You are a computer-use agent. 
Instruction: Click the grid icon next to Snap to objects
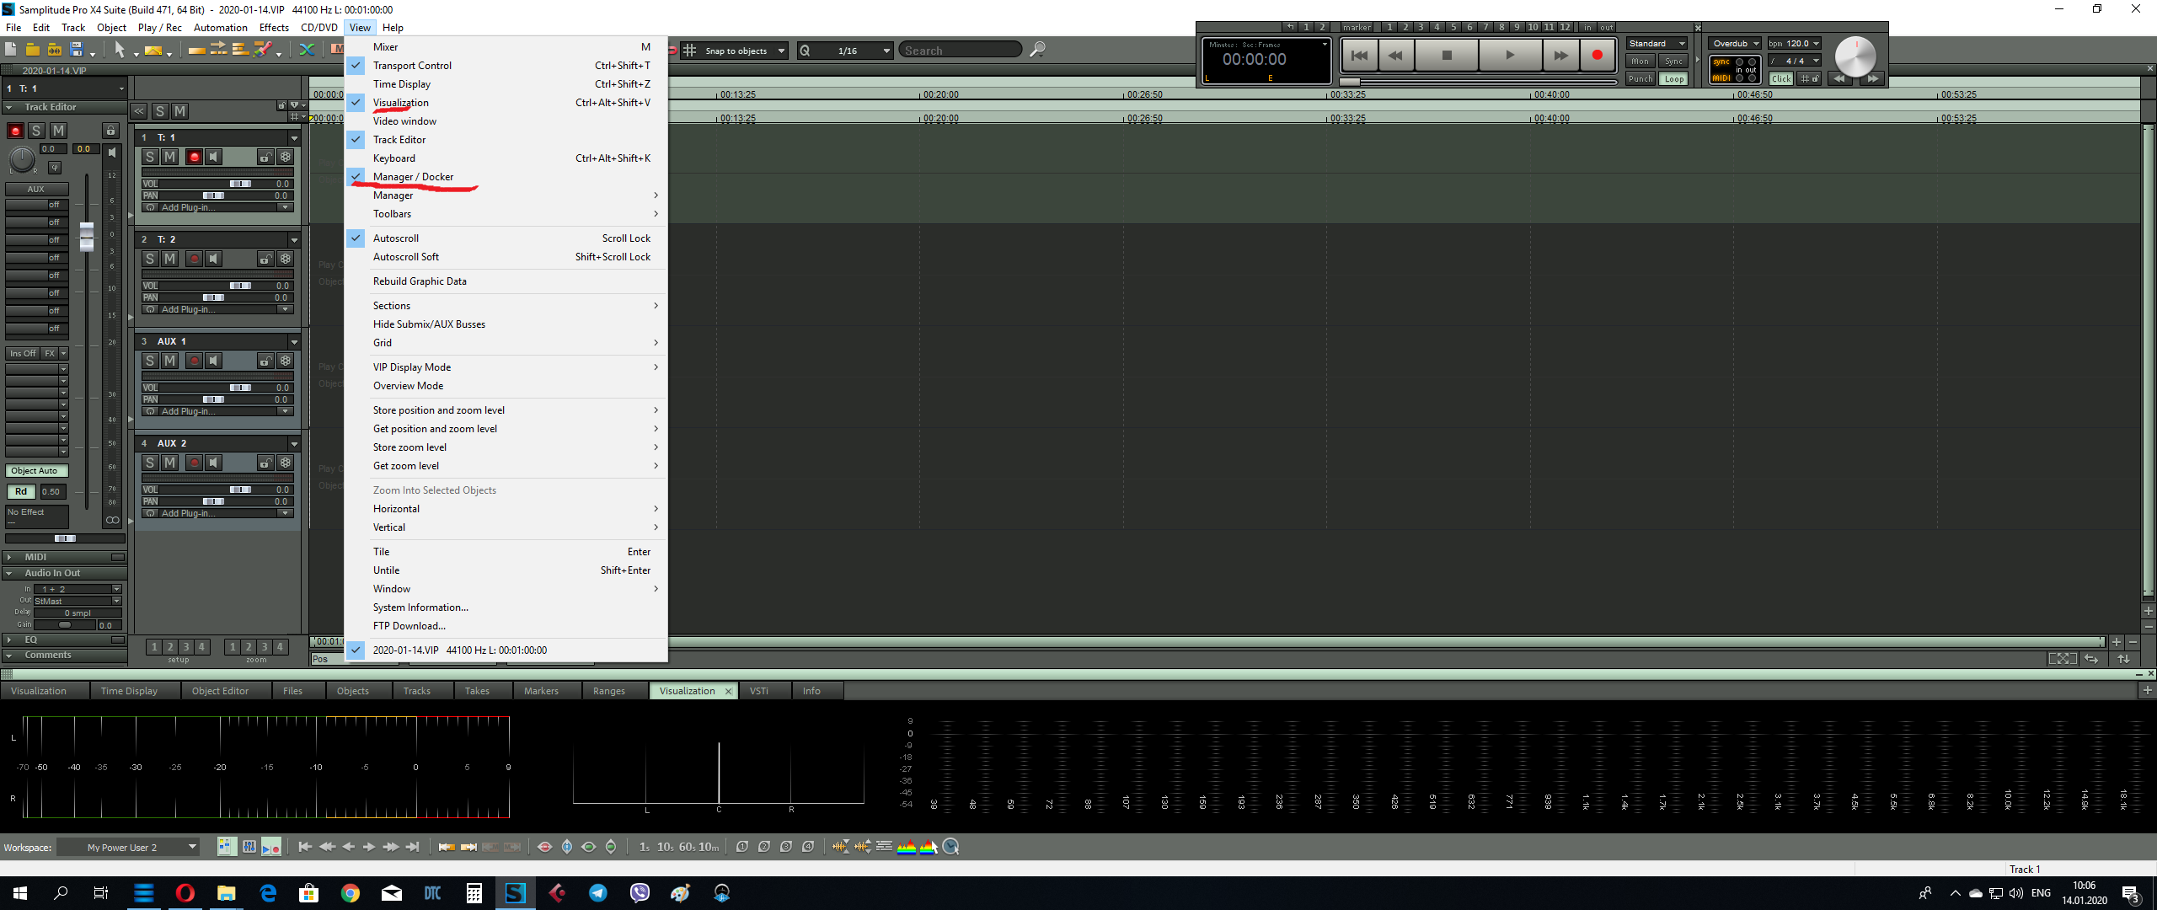tap(689, 51)
